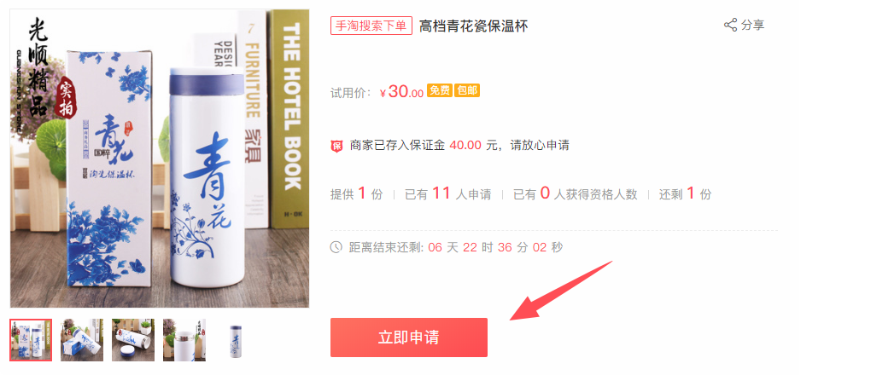Click the 手淘搜索下单 red tag

point(371,26)
